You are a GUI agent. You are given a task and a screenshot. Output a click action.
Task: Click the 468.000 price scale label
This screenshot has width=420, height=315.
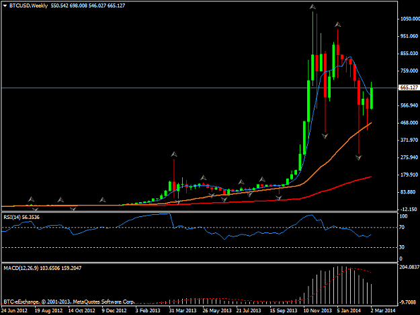point(409,122)
